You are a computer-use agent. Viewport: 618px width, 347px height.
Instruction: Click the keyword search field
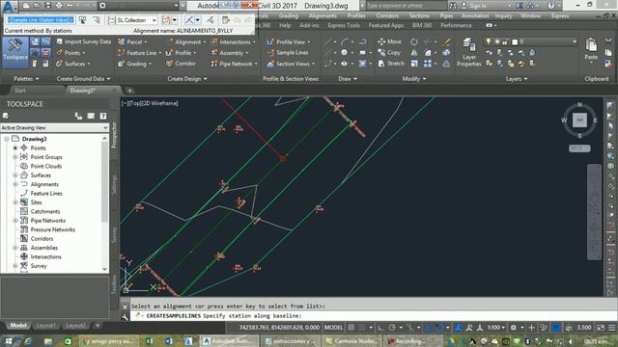coord(406,6)
